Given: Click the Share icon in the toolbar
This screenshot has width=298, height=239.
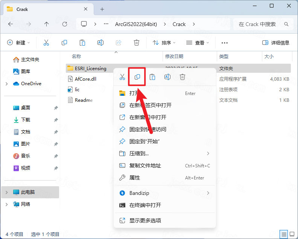Looking at the screenshot, I should click(119, 43).
